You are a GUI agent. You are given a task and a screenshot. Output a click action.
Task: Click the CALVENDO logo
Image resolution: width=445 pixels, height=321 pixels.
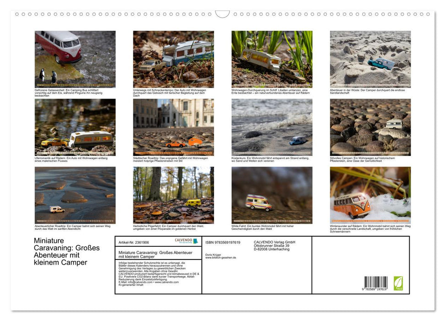point(186,241)
